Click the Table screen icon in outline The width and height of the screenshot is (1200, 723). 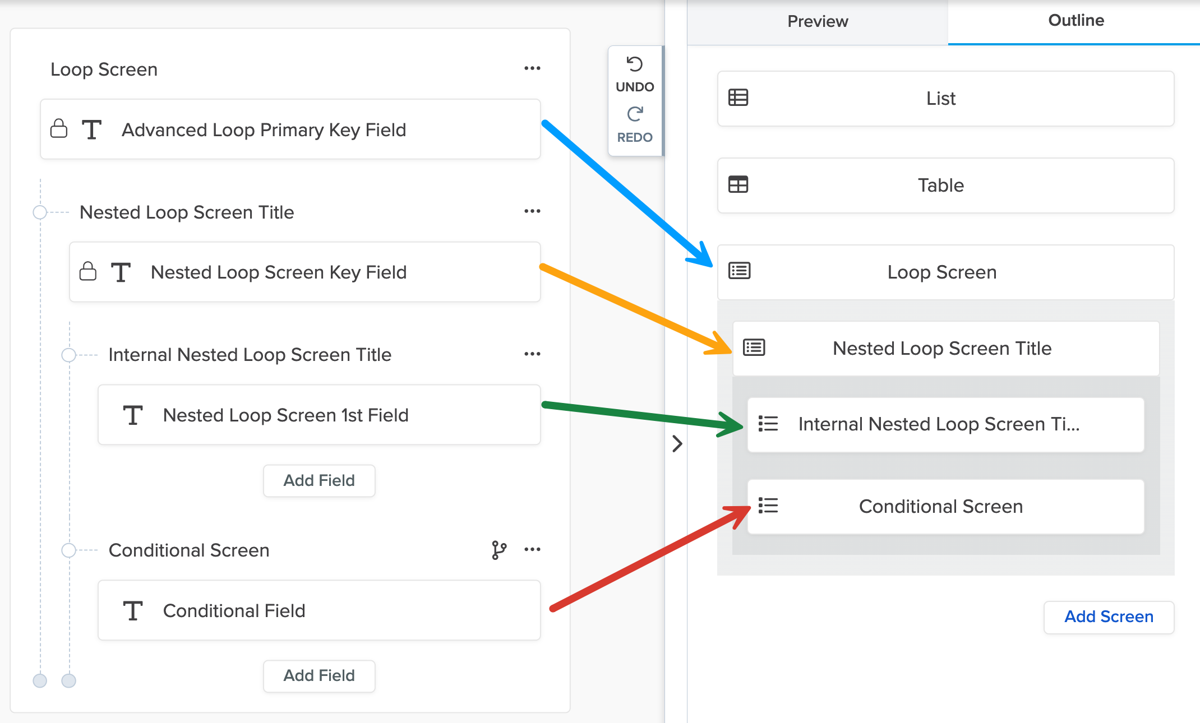738,185
